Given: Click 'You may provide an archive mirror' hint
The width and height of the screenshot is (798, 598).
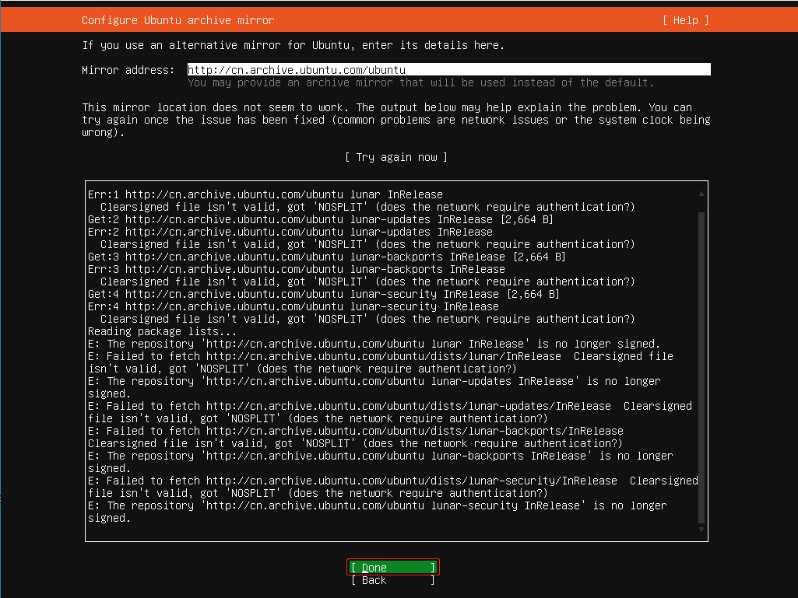Looking at the screenshot, I should pyautogui.click(x=421, y=82).
